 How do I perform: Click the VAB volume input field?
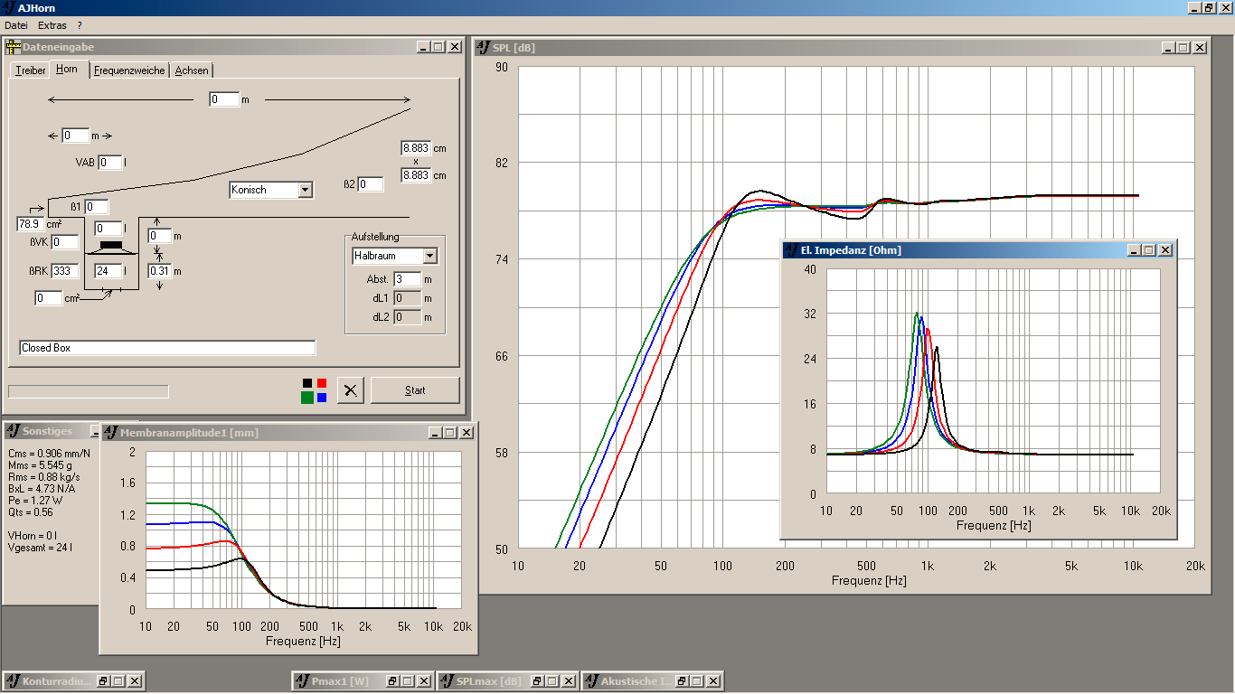pos(110,163)
